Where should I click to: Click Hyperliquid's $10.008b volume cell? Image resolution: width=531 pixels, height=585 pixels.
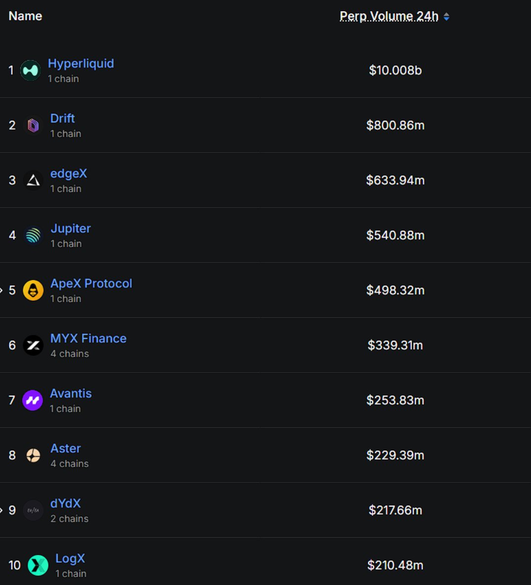[395, 71]
